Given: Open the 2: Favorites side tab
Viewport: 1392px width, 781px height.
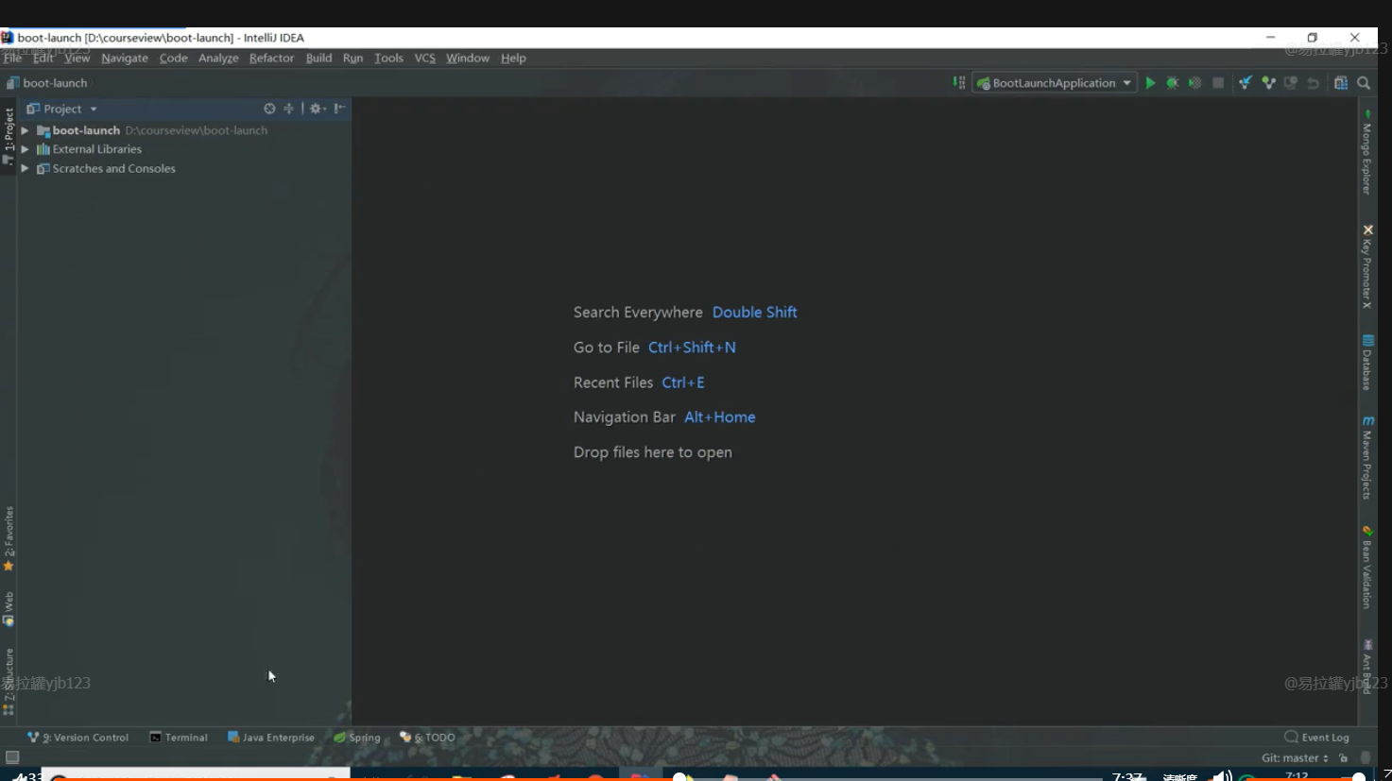Looking at the screenshot, I should (x=9, y=539).
